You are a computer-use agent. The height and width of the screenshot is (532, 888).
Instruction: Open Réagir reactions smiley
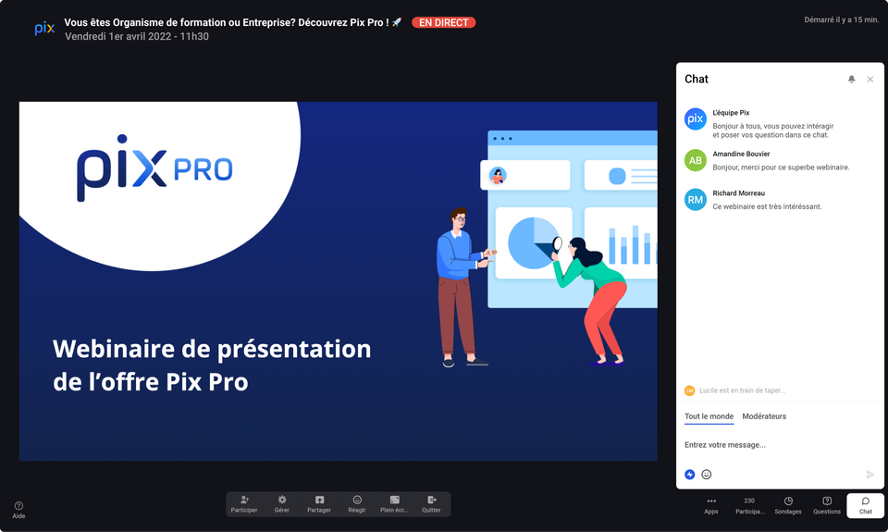point(357,504)
